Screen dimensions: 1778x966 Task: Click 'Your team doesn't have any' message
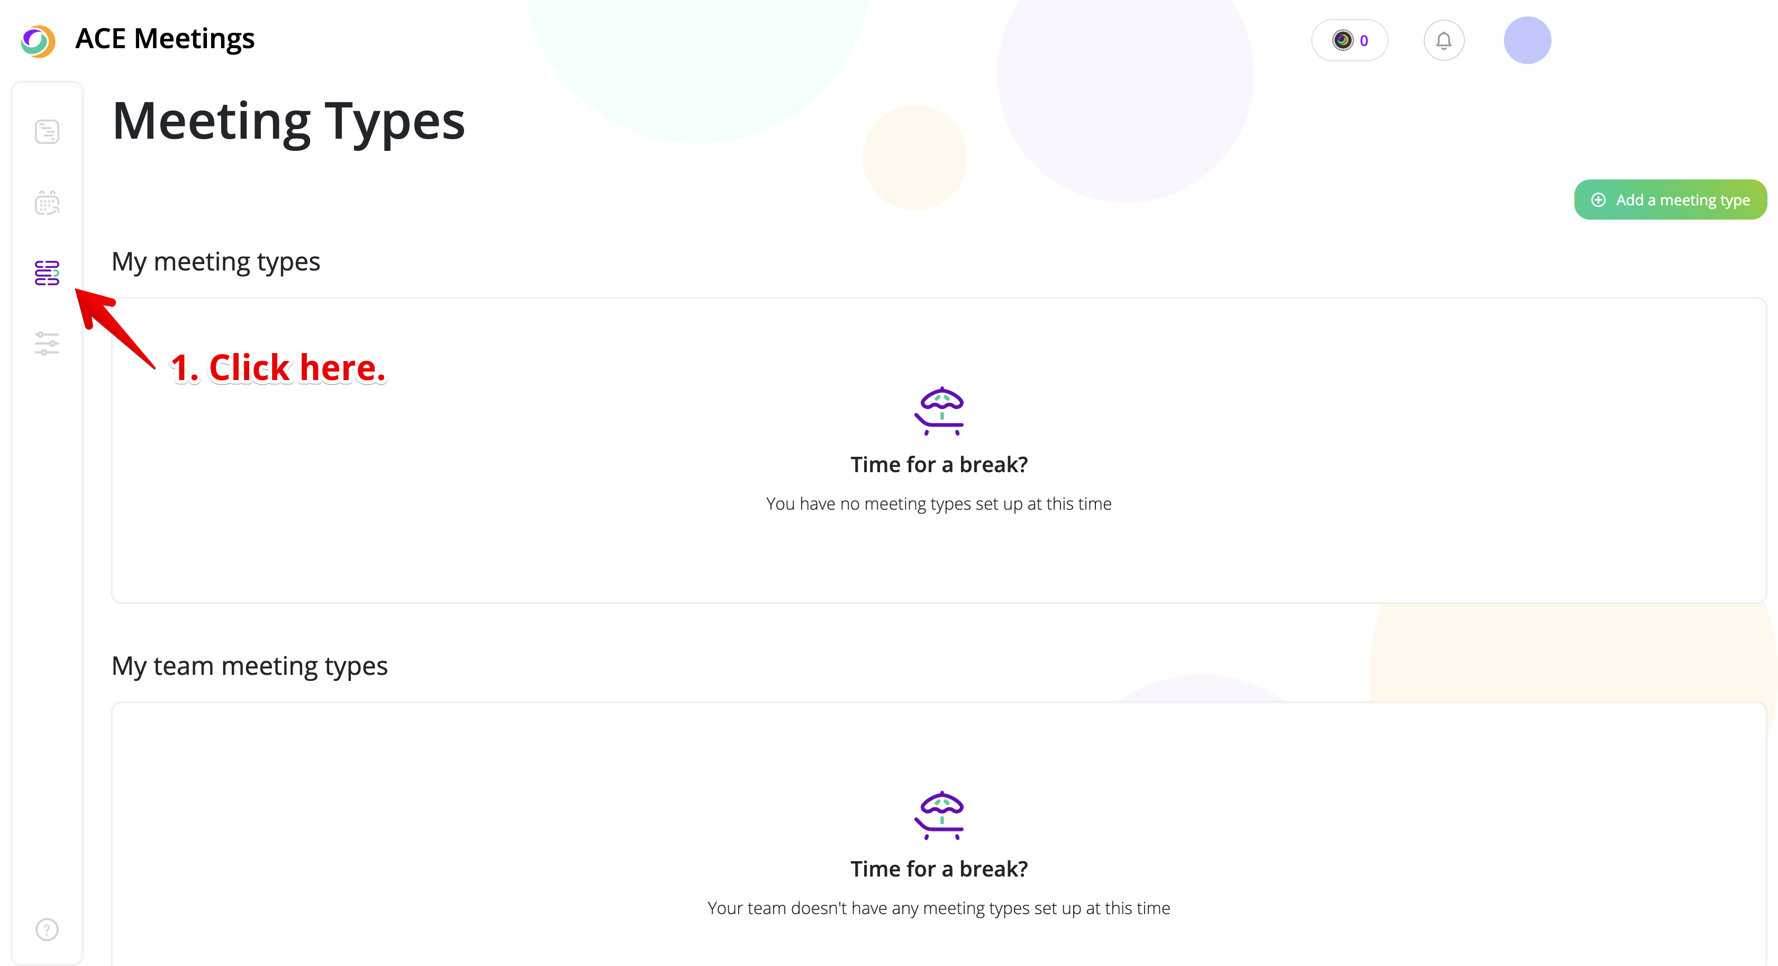[x=939, y=908]
